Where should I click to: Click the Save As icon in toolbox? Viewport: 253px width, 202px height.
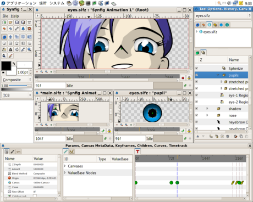click(23, 23)
